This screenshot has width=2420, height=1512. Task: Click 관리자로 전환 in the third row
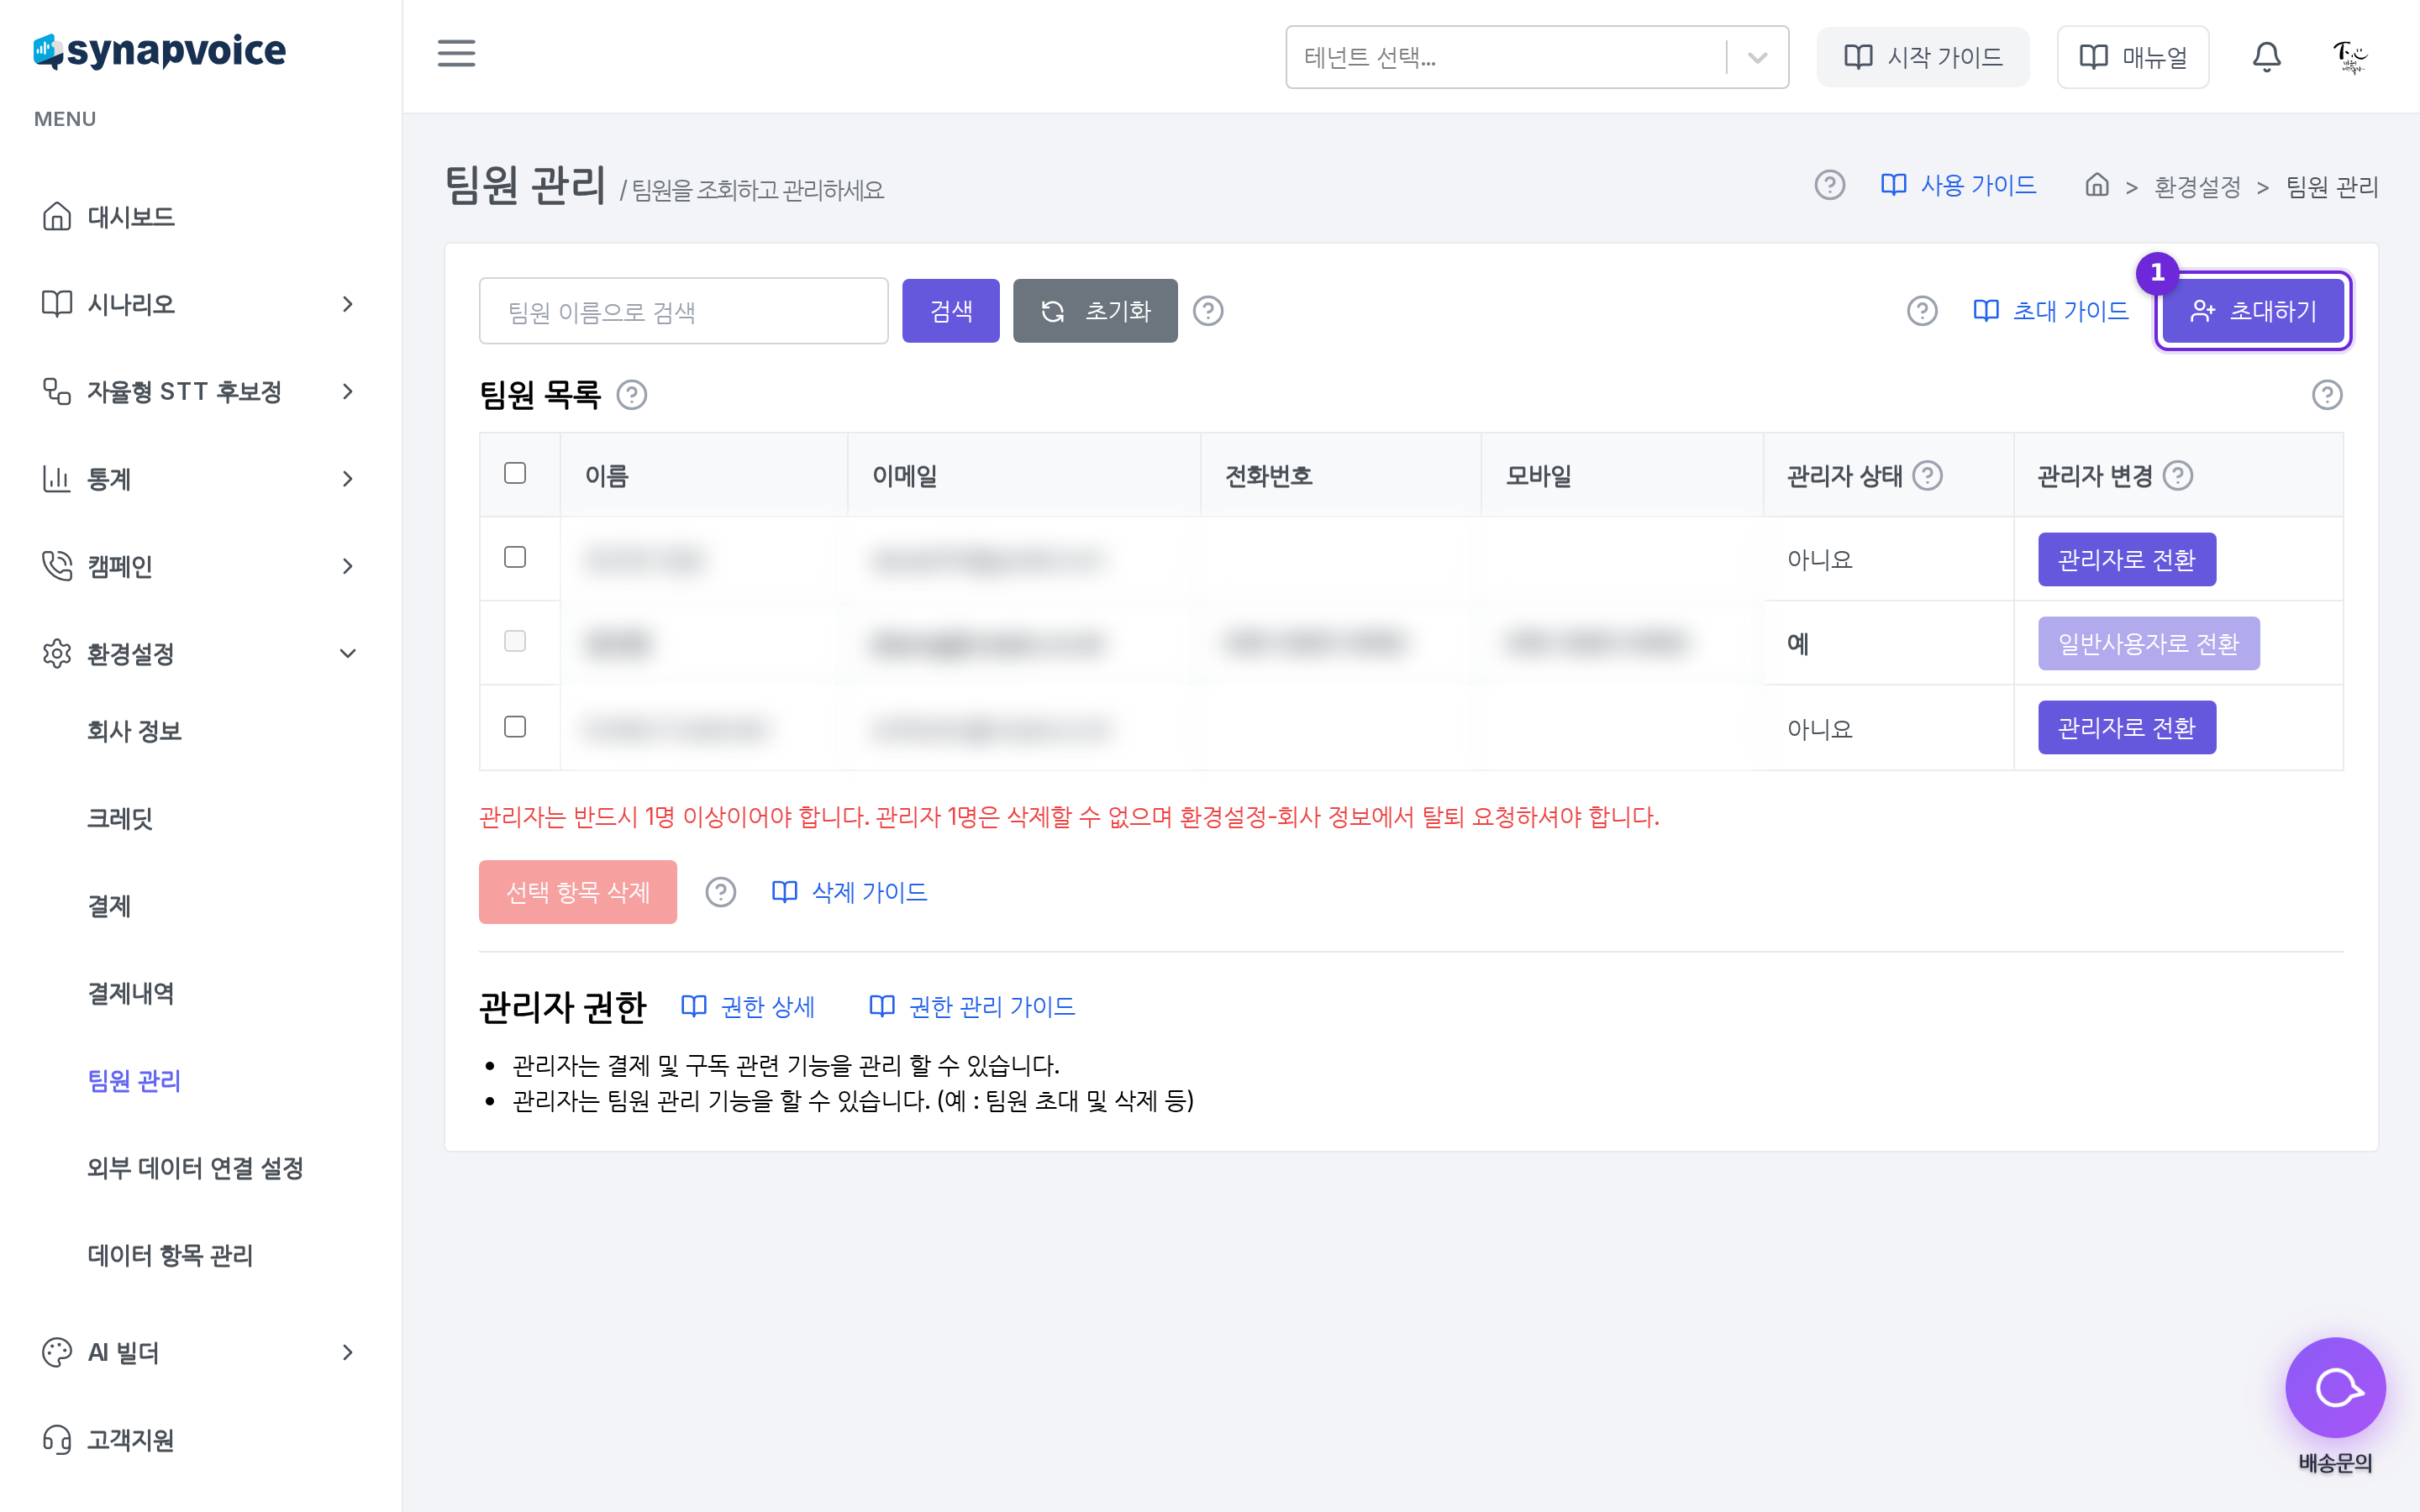click(2126, 727)
